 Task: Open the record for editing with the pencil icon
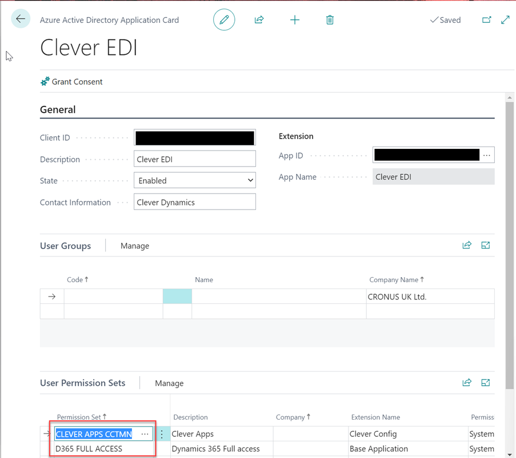coord(223,19)
